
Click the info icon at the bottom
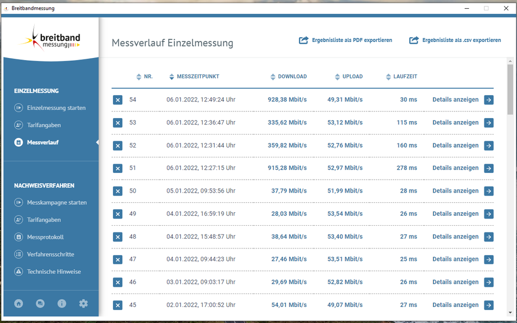[62, 303]
